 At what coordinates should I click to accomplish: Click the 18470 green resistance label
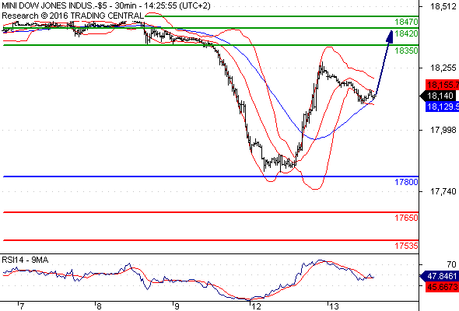[x=406, y=22]
